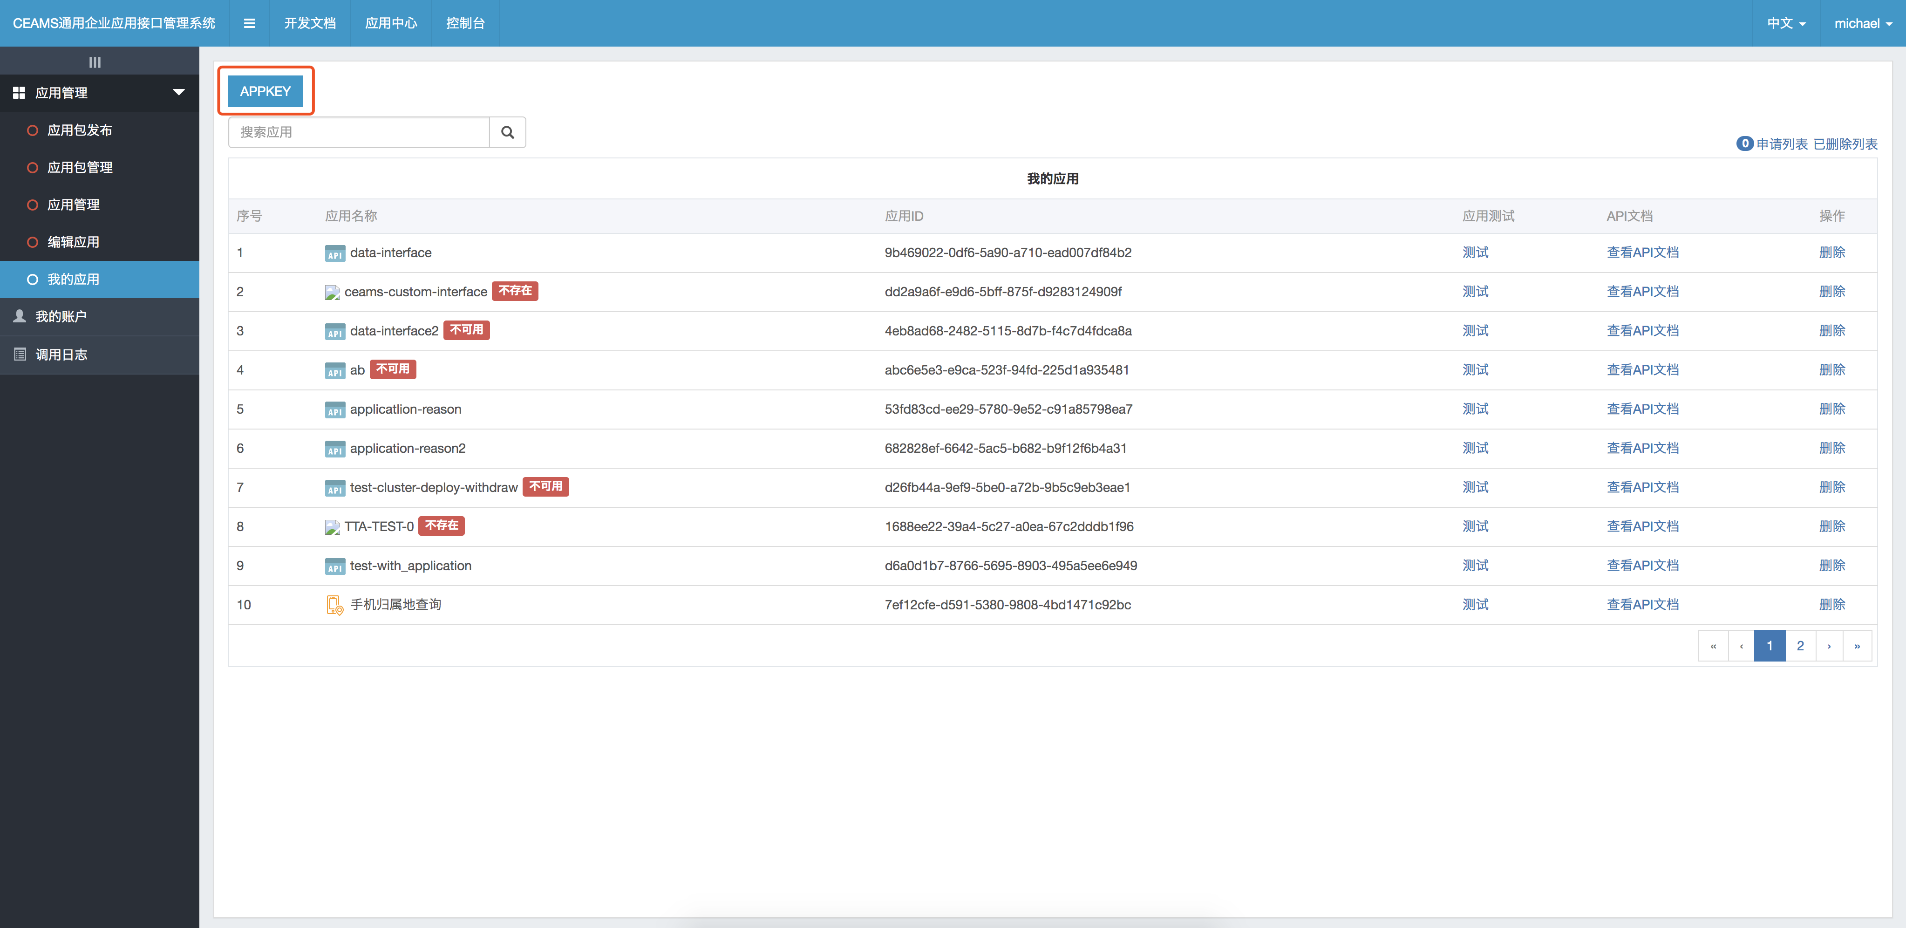The height and width of the screenshot is (928, 1906).
Task: Click app ID 7ef12cfe-d591-5380-9808-4bd1471c92bc
Action: (x=1008, y=605)
